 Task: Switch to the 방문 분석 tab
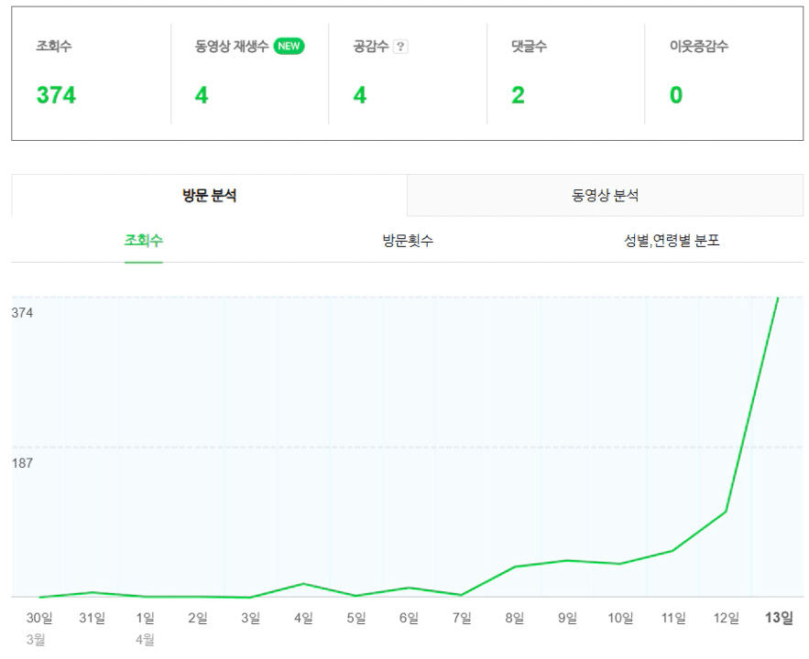point(209,195)
